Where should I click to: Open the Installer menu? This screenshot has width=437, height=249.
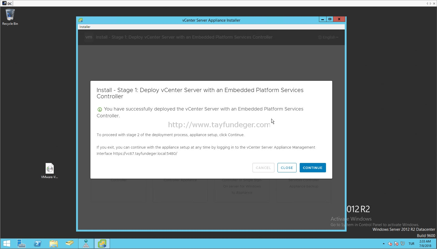point(85,27)
